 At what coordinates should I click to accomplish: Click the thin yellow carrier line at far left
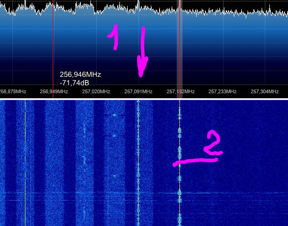tap(25, 159)
